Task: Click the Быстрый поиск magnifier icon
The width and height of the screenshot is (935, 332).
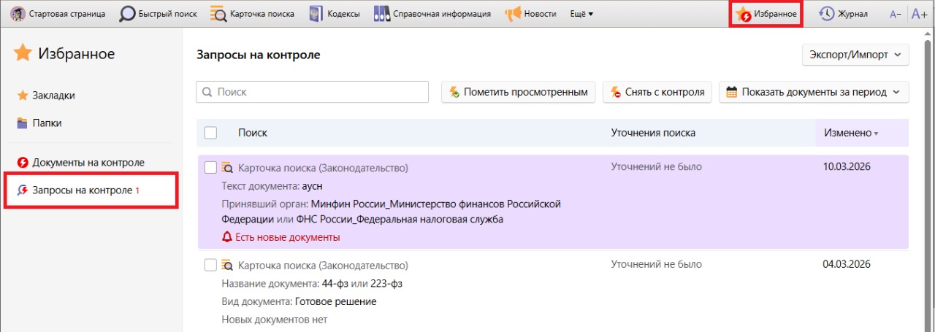Action: pos(128,14)
